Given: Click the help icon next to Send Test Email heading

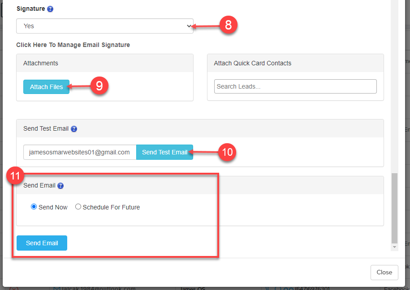Looking at the screenshot, I should point(74,129).
